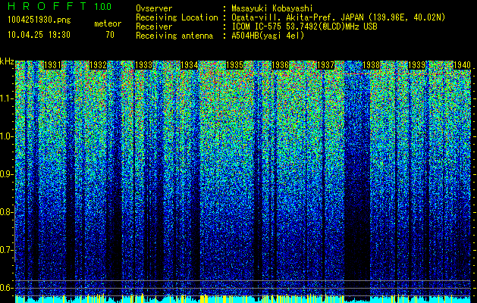Click the HROFFT title text
Screen dimensions: 477x303
click(47, 6)
